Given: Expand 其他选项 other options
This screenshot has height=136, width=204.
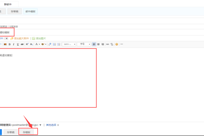Looking at the screenshot, I should (53, 125).
